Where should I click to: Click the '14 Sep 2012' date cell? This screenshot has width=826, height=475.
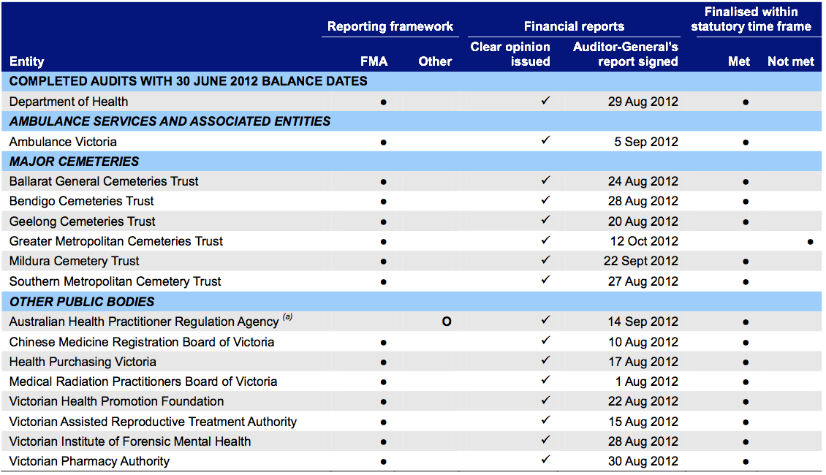[643, 322]
